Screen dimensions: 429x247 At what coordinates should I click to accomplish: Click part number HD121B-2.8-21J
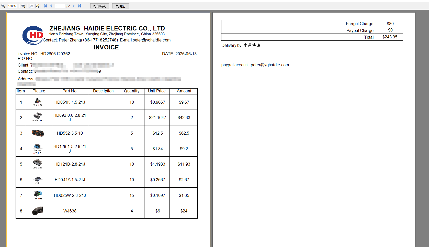point(70,164)
